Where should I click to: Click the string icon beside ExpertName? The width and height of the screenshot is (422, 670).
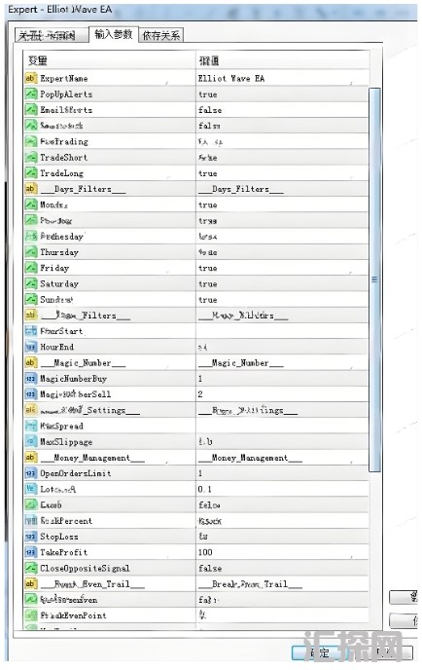pos(31,78)
